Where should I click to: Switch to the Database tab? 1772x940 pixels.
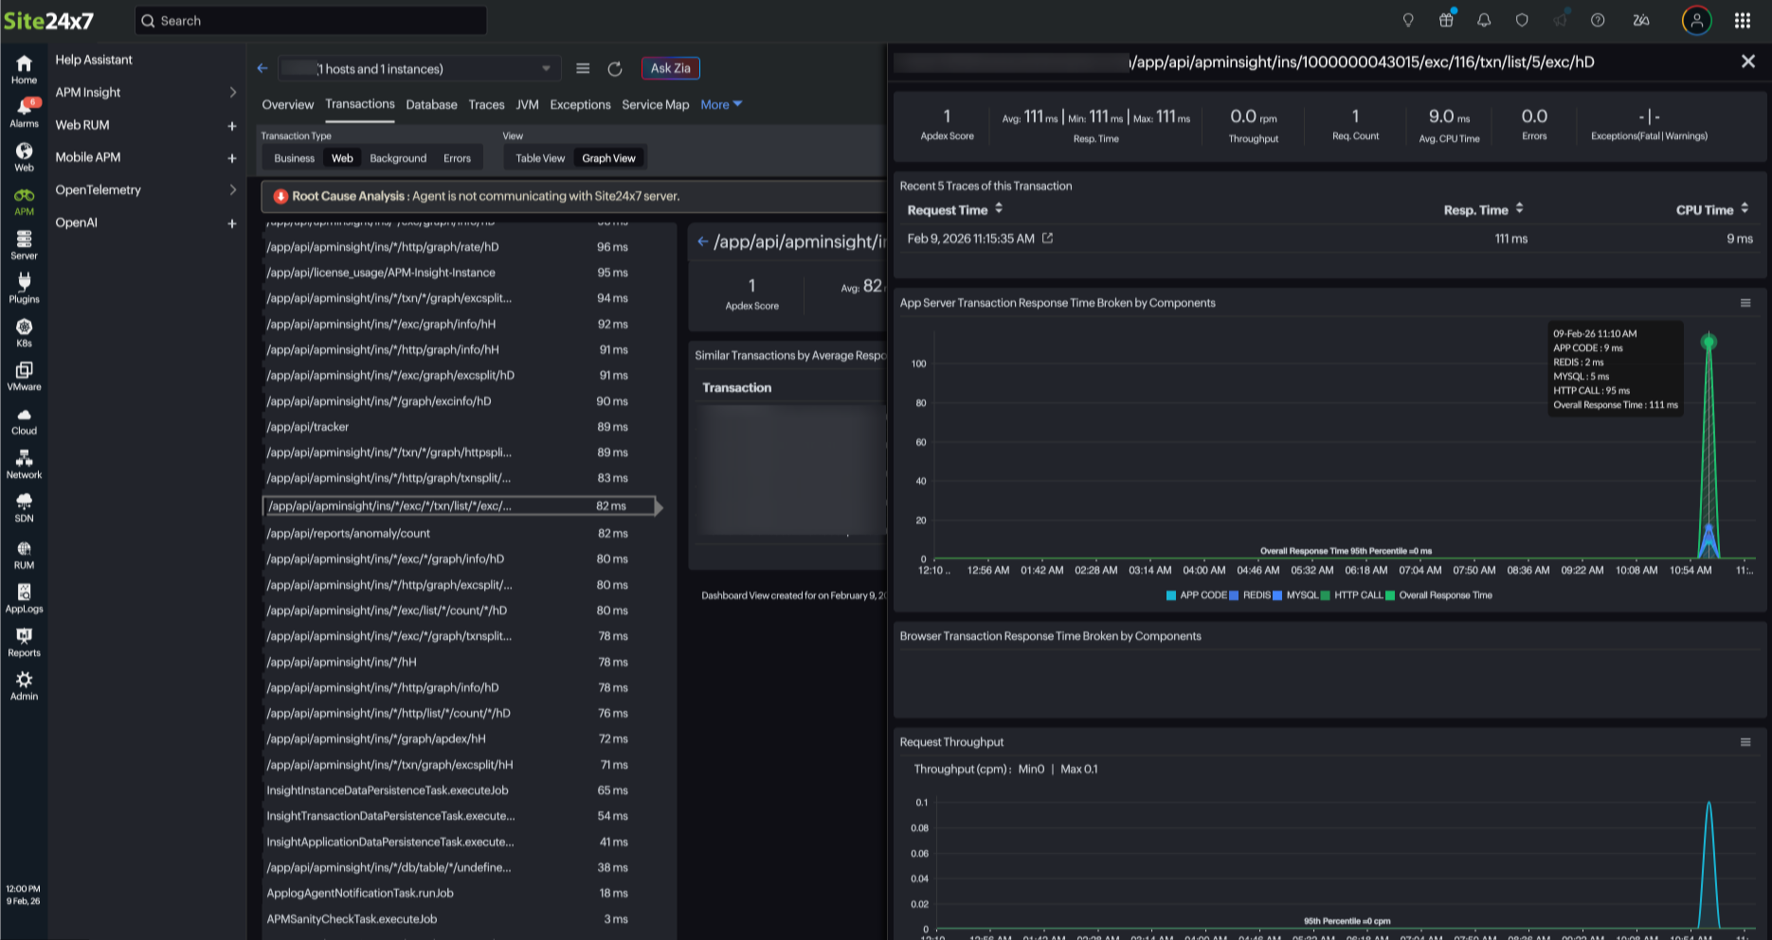coord(431,104)
